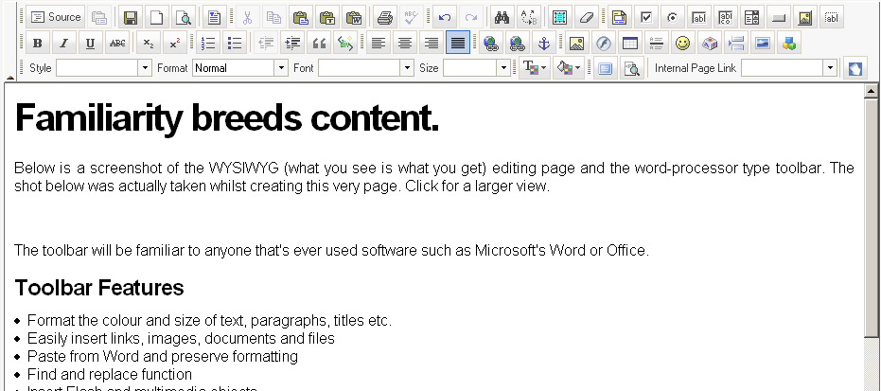Viewport: 881px width, 391px height.
Task: Insert or edit a link
Action: tap(491, 43)
